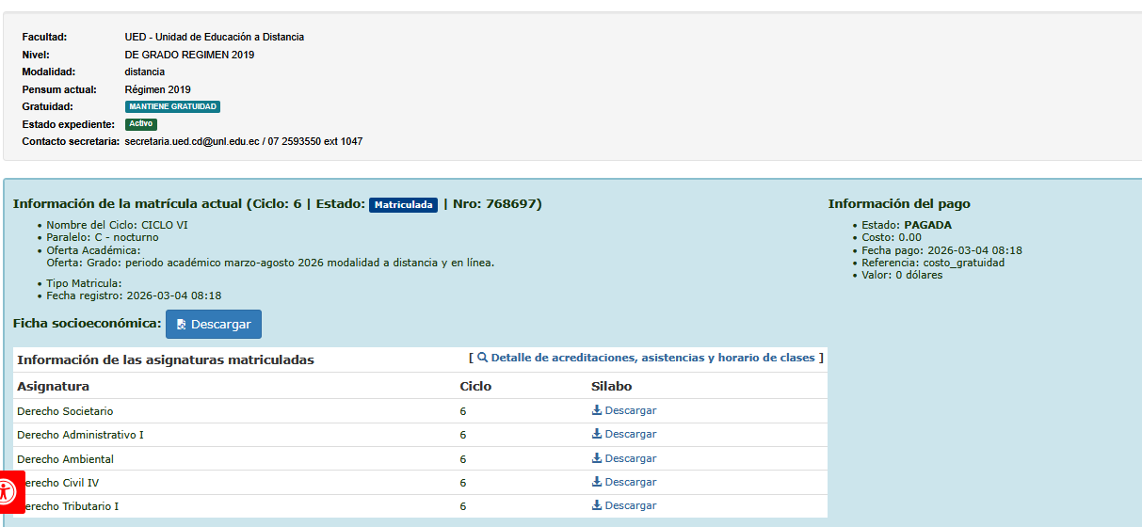Select the Derecho Societario subject name
Screen dimensions: 1142x527
point(65,411)
